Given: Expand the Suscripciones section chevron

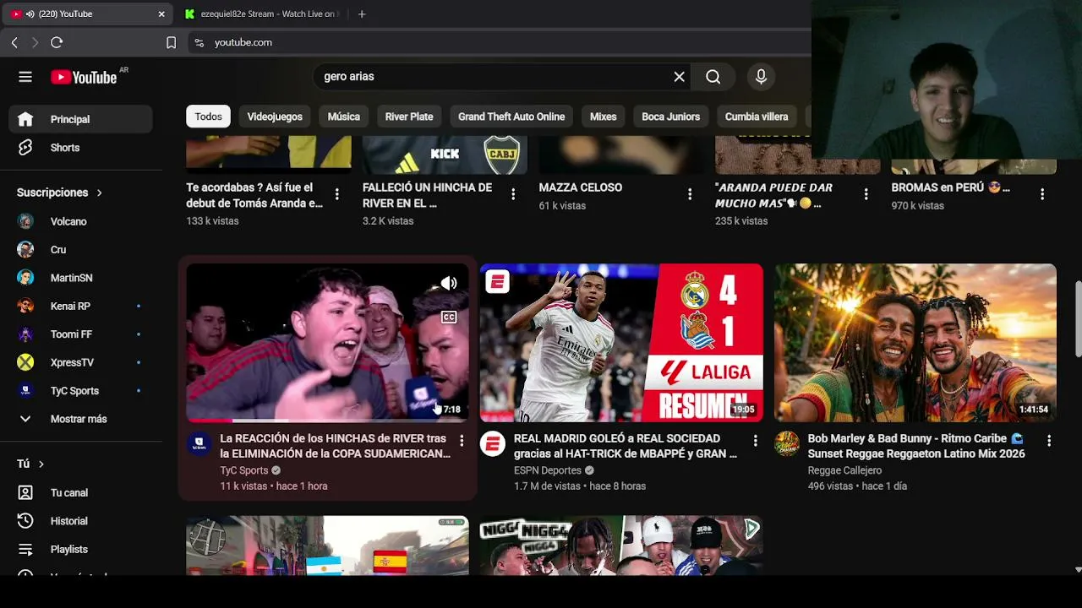Looking at the screenshot, I should tap(99, 193).
